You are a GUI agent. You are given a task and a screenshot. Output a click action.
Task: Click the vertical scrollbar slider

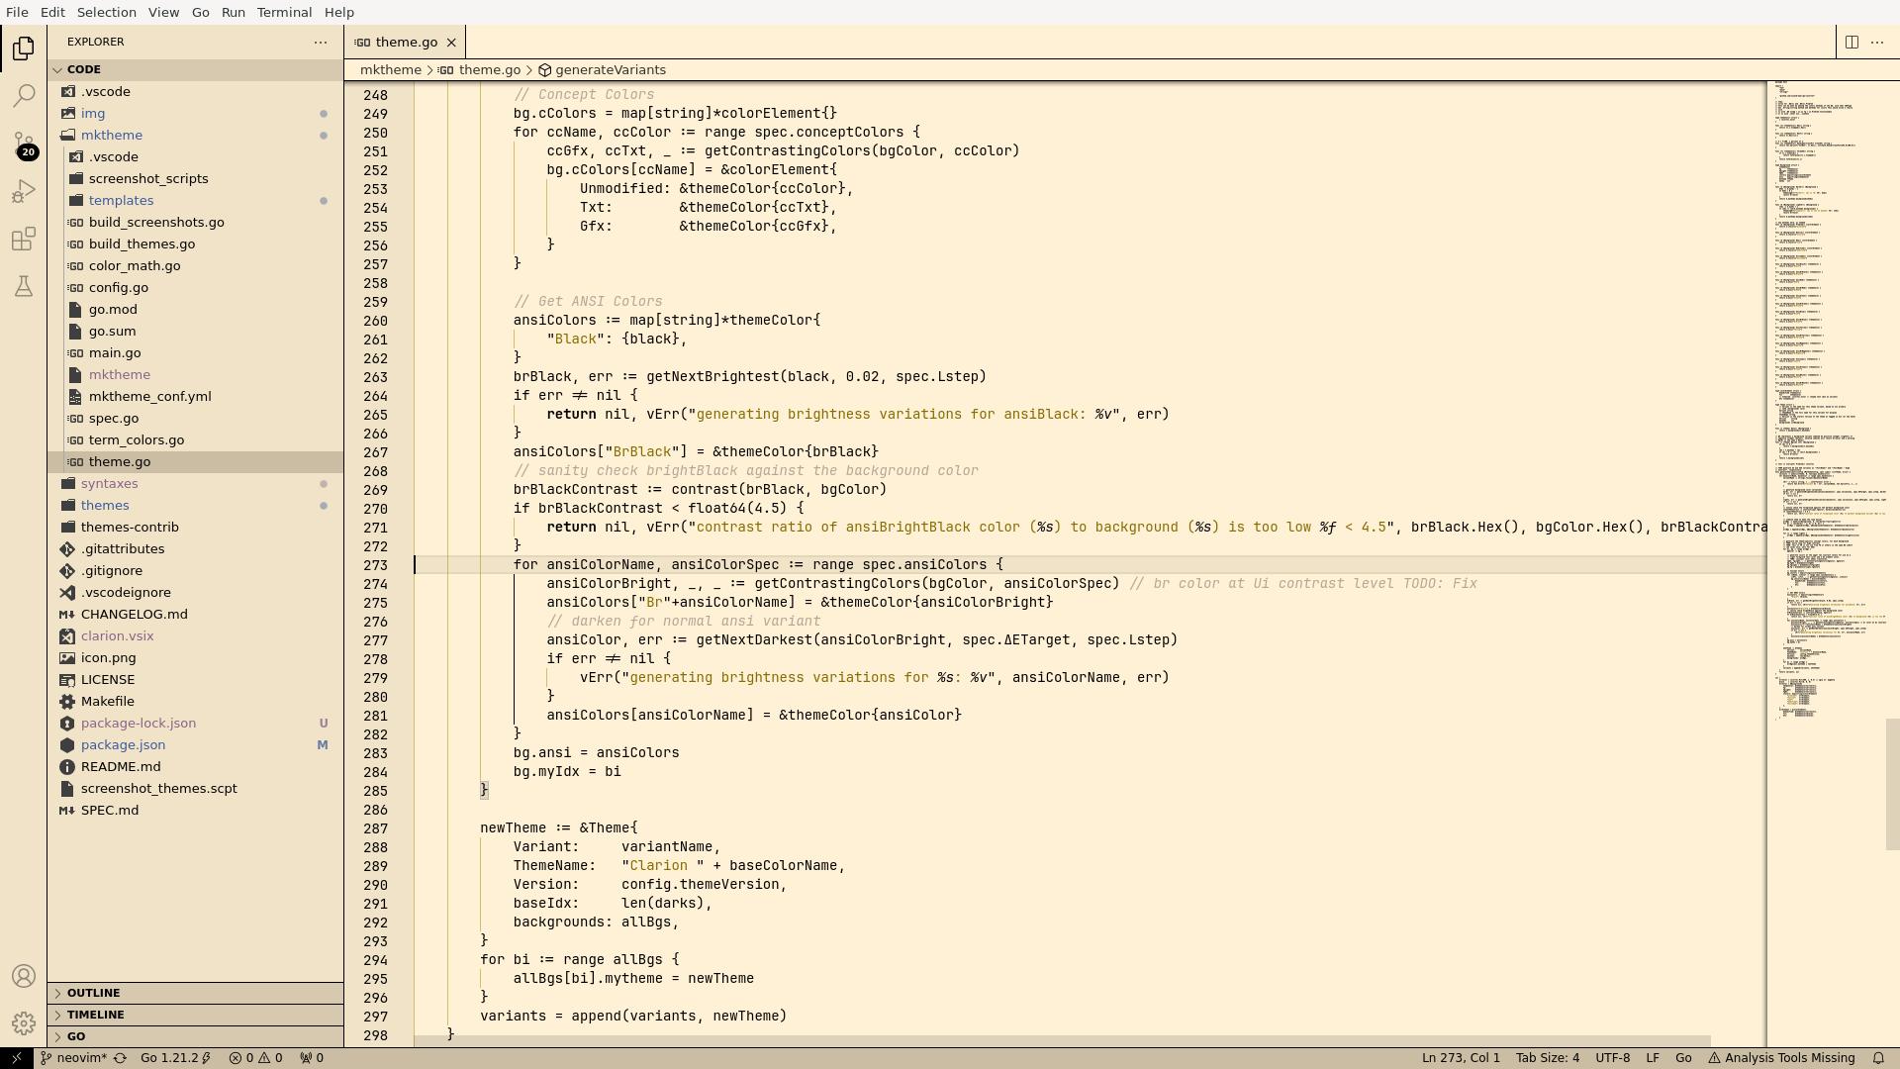pos(1891,784)
